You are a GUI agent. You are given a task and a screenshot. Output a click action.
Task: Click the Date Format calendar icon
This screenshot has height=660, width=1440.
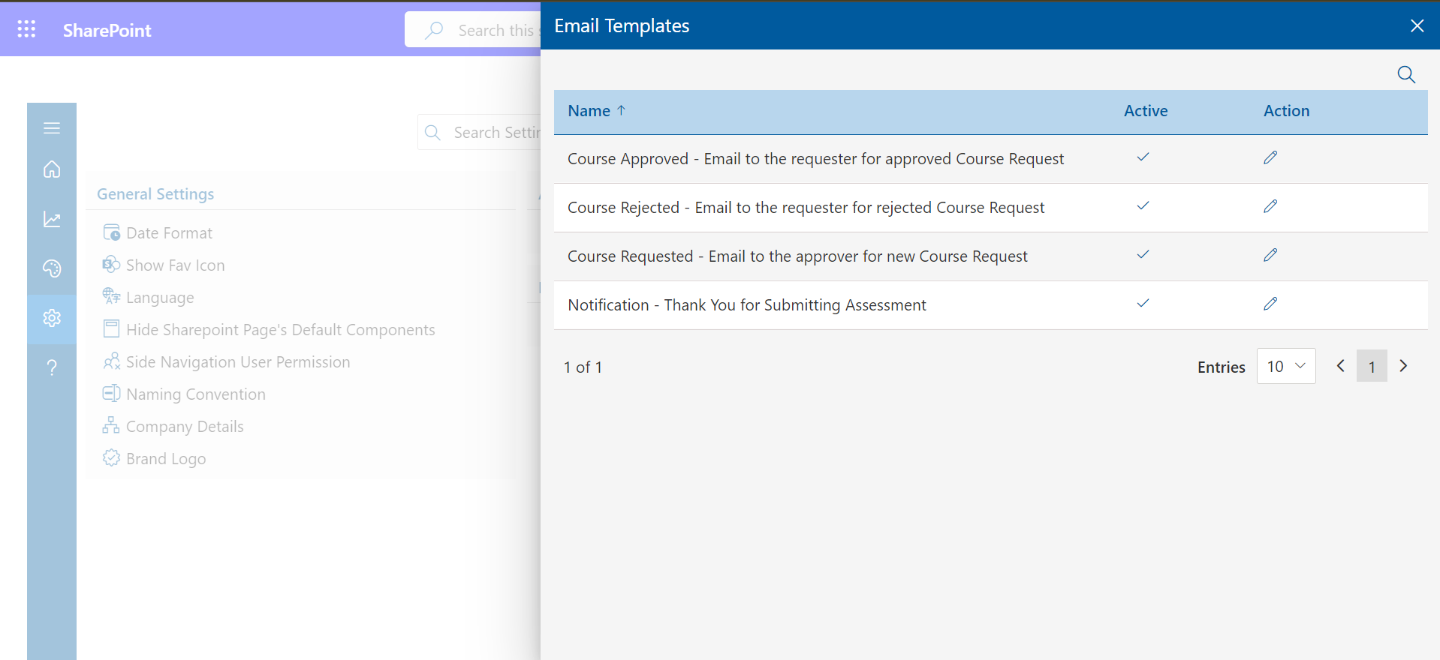pos(111,232)
